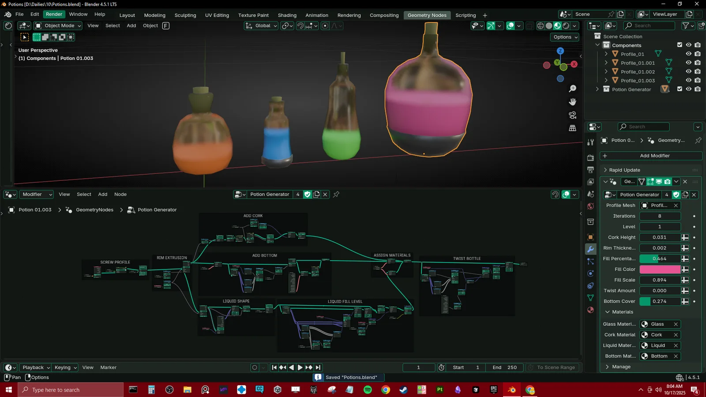Disable Profile_01 in renders
This screenshot has width=706, height=397.
(x=698, y=54)
